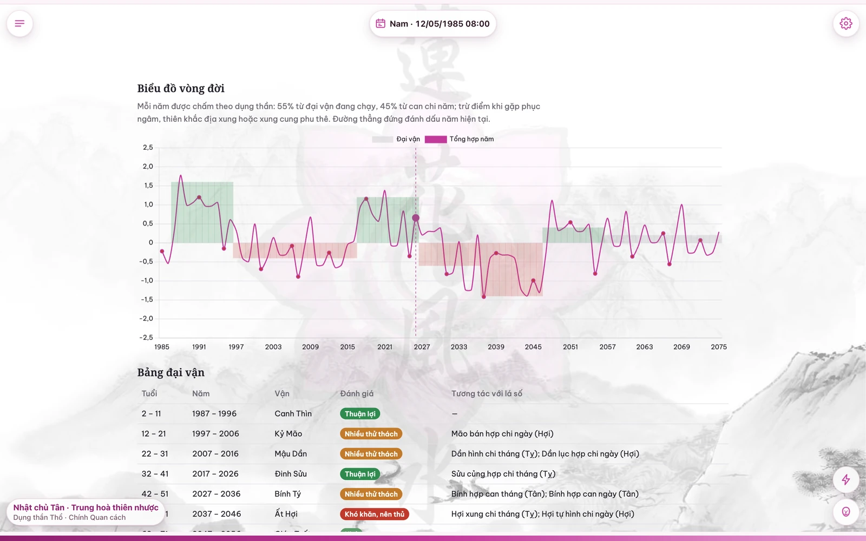
Task: Click the 2027 x-axis label
Action: tap(422, 347)
